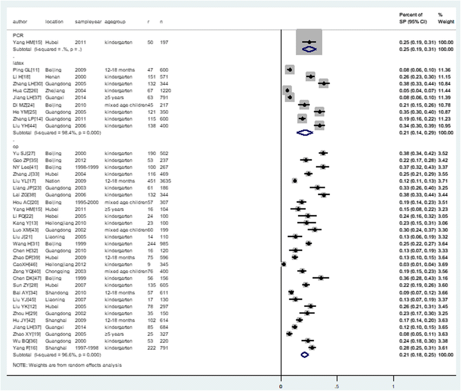Screen dimensions: 461x391
Task: Click author 'CaoXH[46]'
Action: pos(25,265)
